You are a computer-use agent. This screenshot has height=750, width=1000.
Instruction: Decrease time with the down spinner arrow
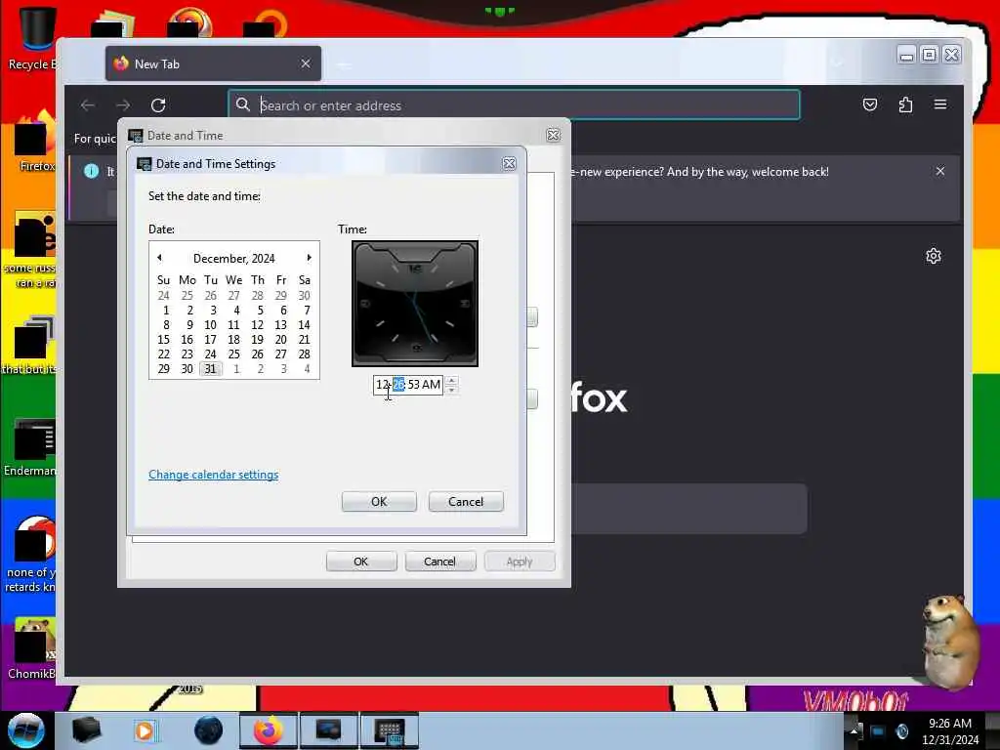pos(451,389)
